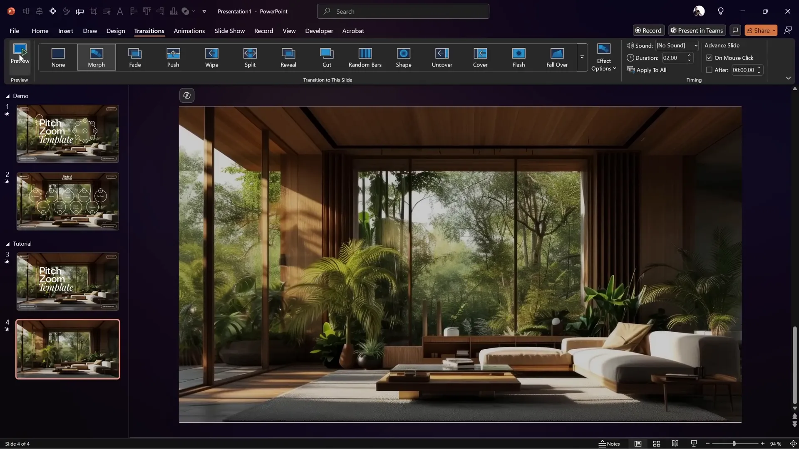Click the Preview transition icon

tap(20, 50)
